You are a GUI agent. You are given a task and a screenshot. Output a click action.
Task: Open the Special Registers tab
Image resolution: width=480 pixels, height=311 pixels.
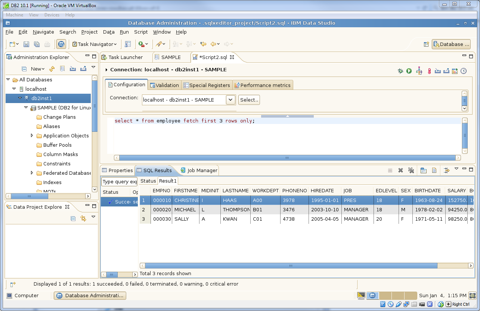coord(207,85)
